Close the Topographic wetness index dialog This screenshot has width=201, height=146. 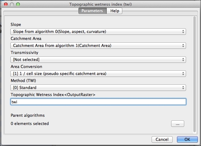[x=5, y=5]
